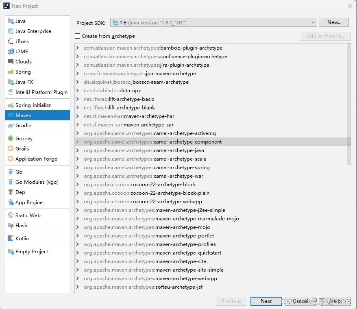Enable the Create from archetype checkbox

click(77, 36)
